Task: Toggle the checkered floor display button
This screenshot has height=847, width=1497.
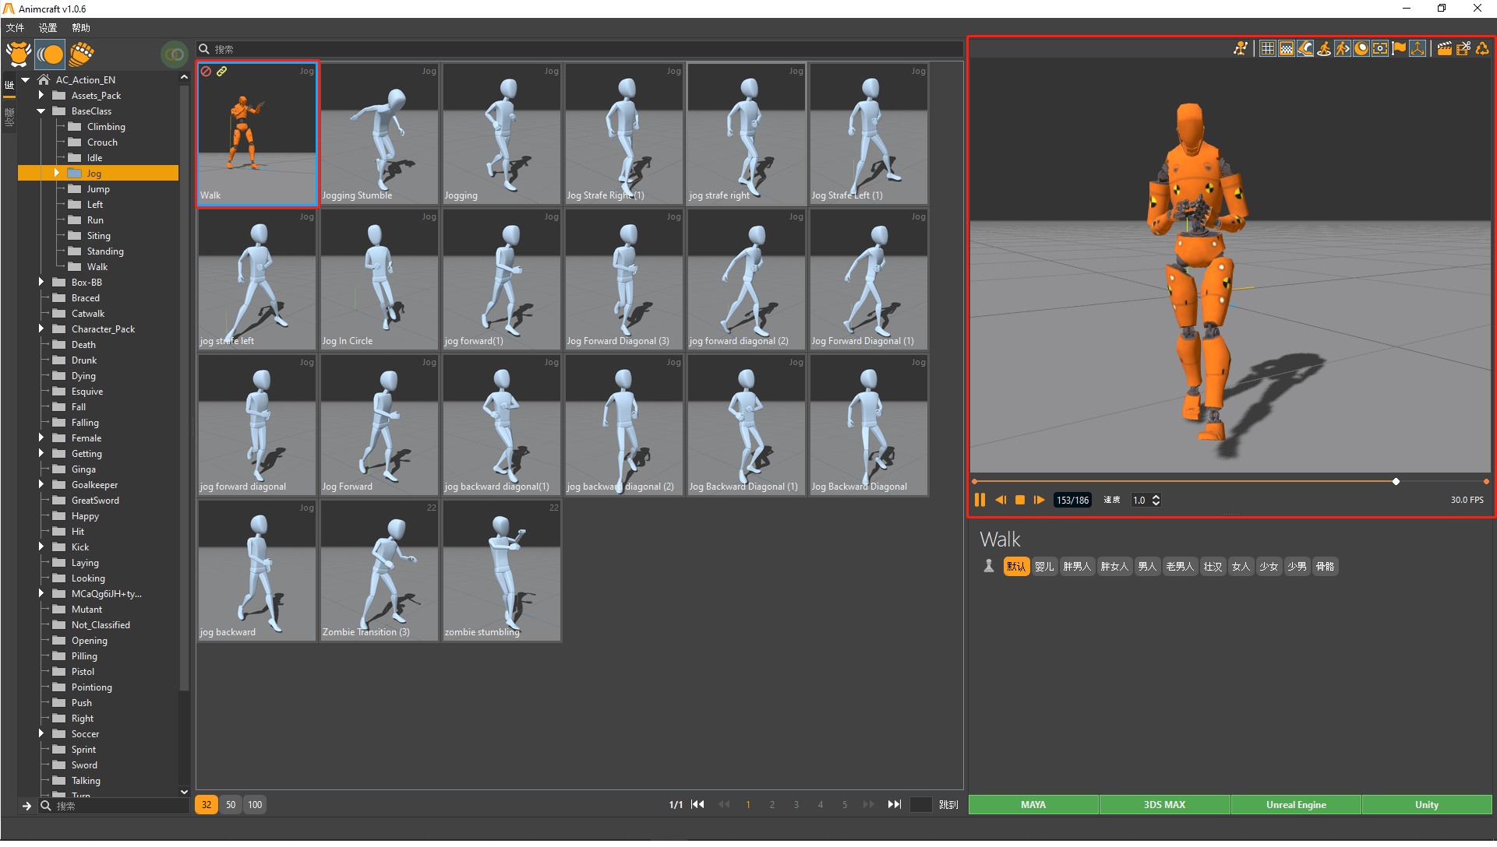Action: (x=1287, y=48)
